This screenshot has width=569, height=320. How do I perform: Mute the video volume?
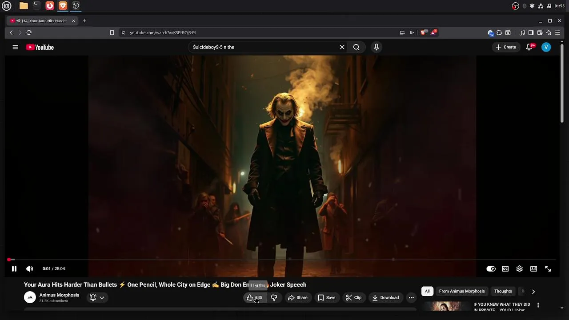tap(29, 268)
